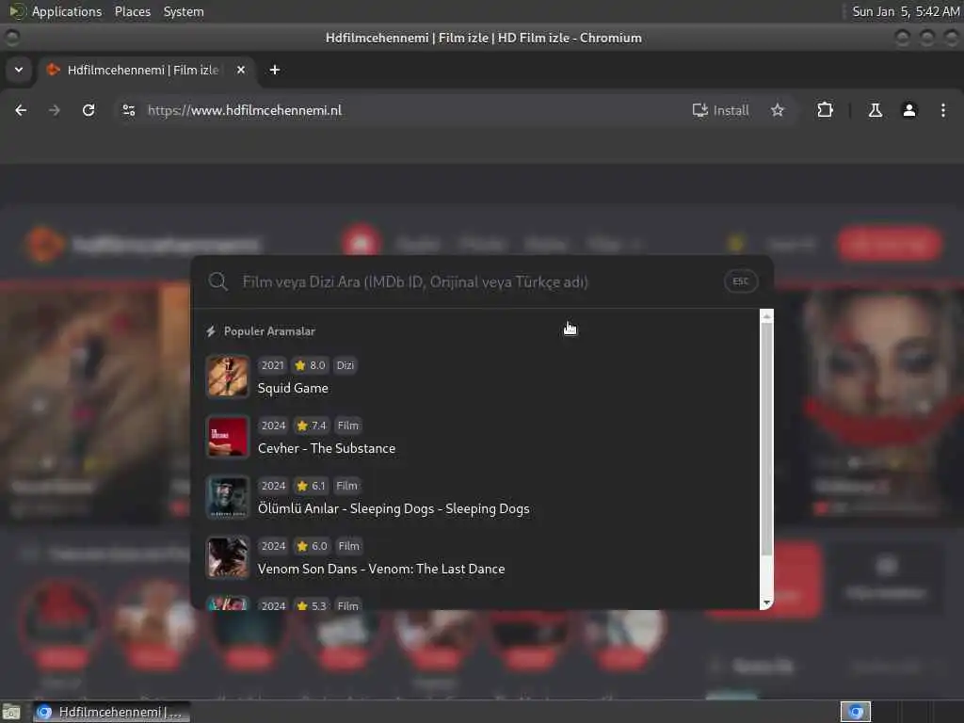
Task: Click the red button at site header right
Action: (889, 244)
